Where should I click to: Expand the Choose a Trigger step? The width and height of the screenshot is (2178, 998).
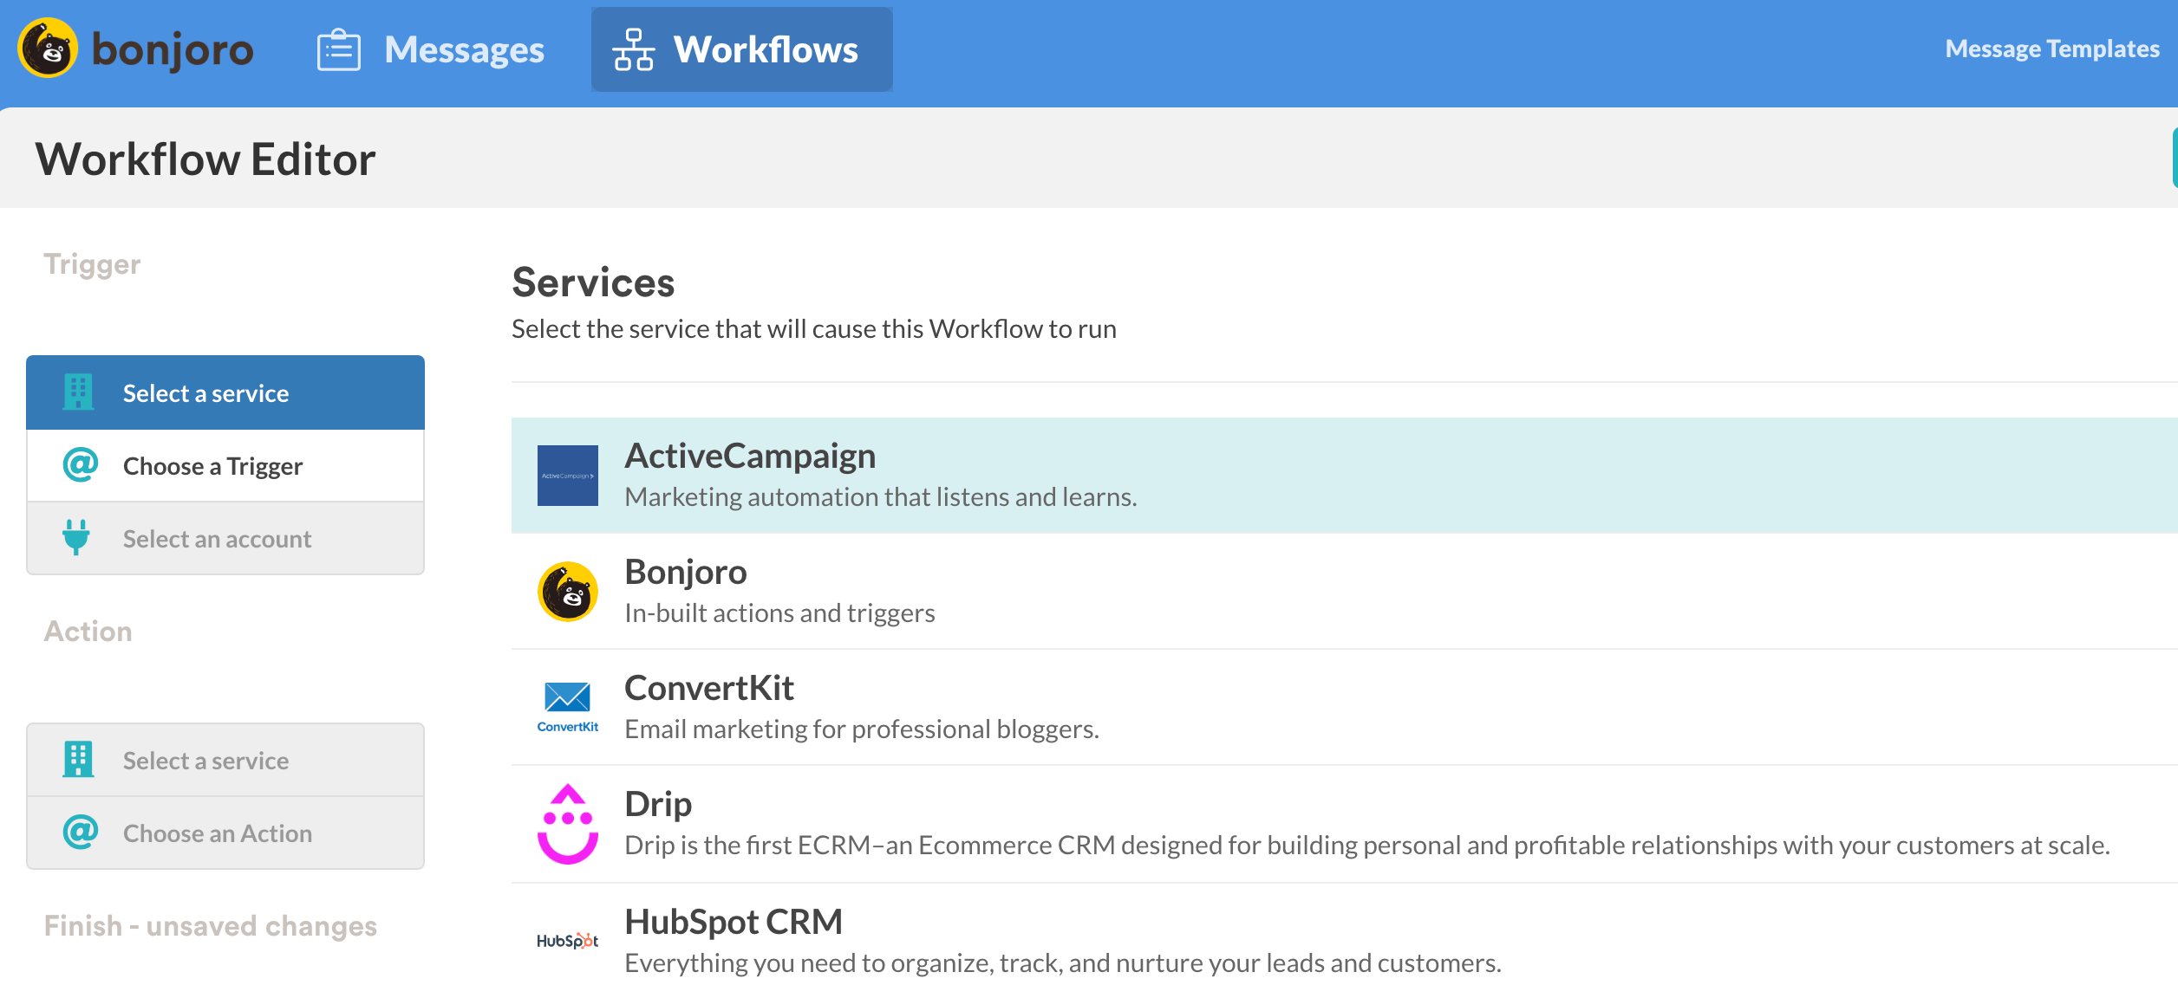(x=226, y=466)
